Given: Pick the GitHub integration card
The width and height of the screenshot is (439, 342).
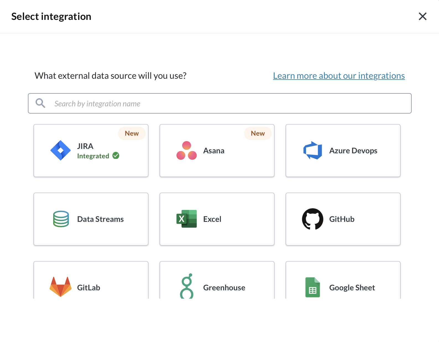Looking at the screenshot, I should pos(343,219).
